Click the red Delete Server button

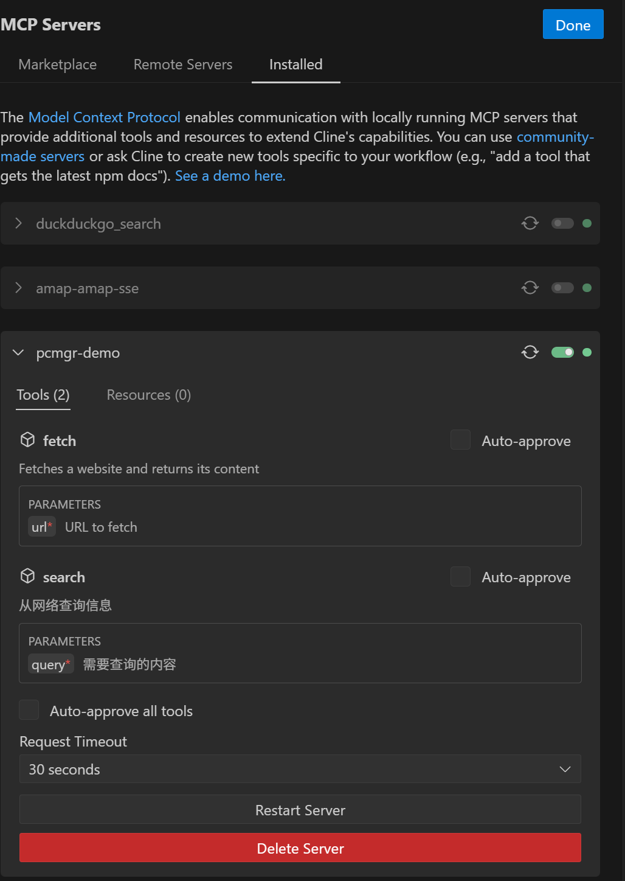click(300, 848)
